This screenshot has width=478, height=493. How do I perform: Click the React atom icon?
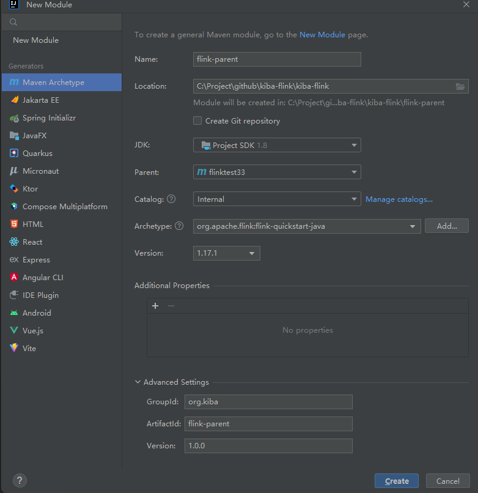[14, 242]
